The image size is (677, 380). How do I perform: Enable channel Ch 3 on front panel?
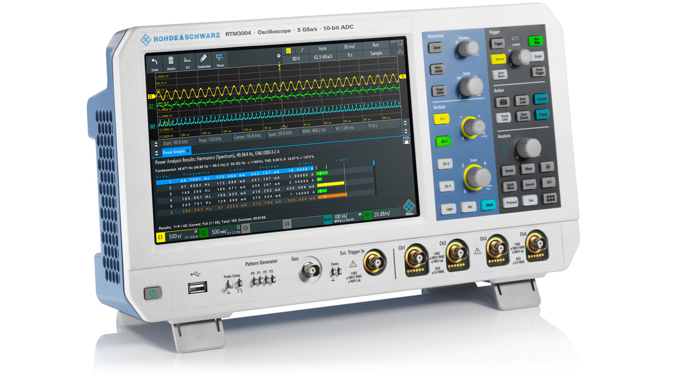[x=446, y=164]
